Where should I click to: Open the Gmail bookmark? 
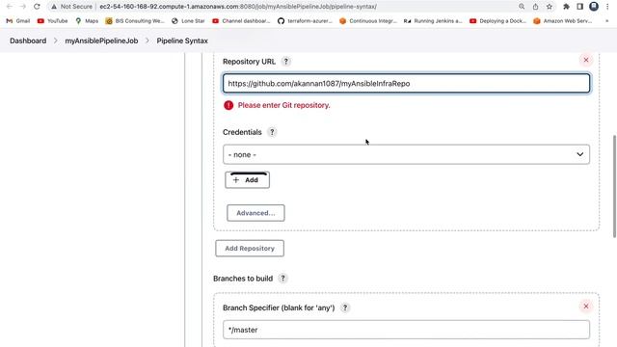[x=18, y=21]
